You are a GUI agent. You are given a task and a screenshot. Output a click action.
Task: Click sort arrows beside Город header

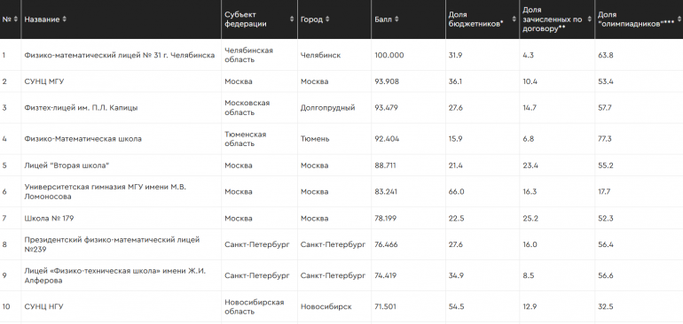(327, 19)
